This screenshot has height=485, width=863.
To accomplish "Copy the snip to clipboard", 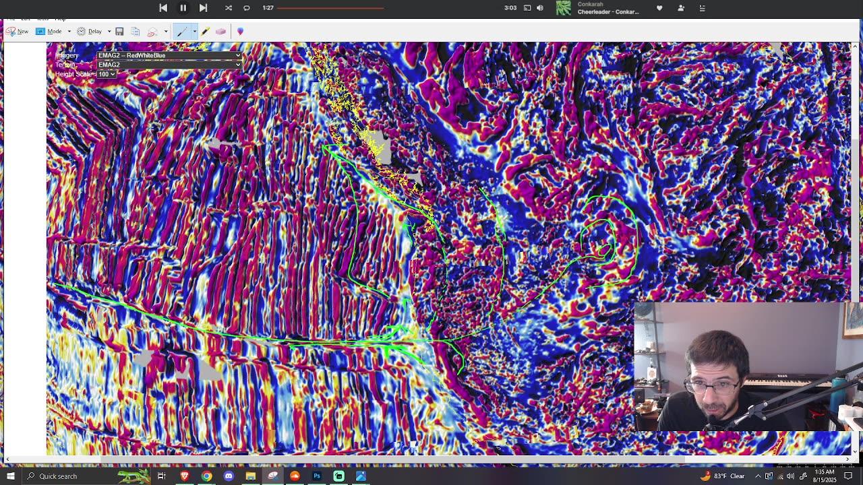I will pos(136,31).
